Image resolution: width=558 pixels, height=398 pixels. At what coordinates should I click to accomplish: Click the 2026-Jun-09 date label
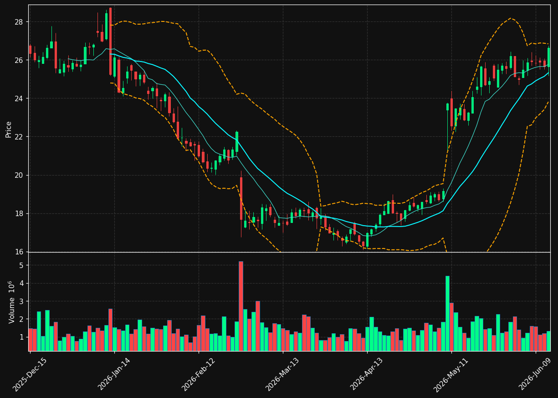point(536,374)
